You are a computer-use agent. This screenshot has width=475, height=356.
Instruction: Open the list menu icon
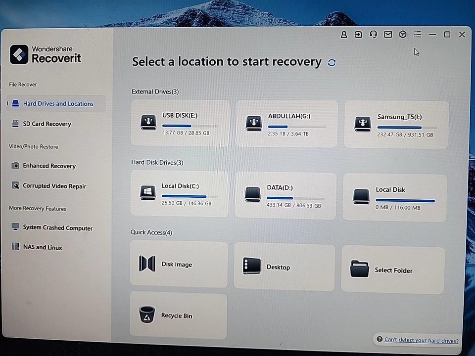click(418, 34)
